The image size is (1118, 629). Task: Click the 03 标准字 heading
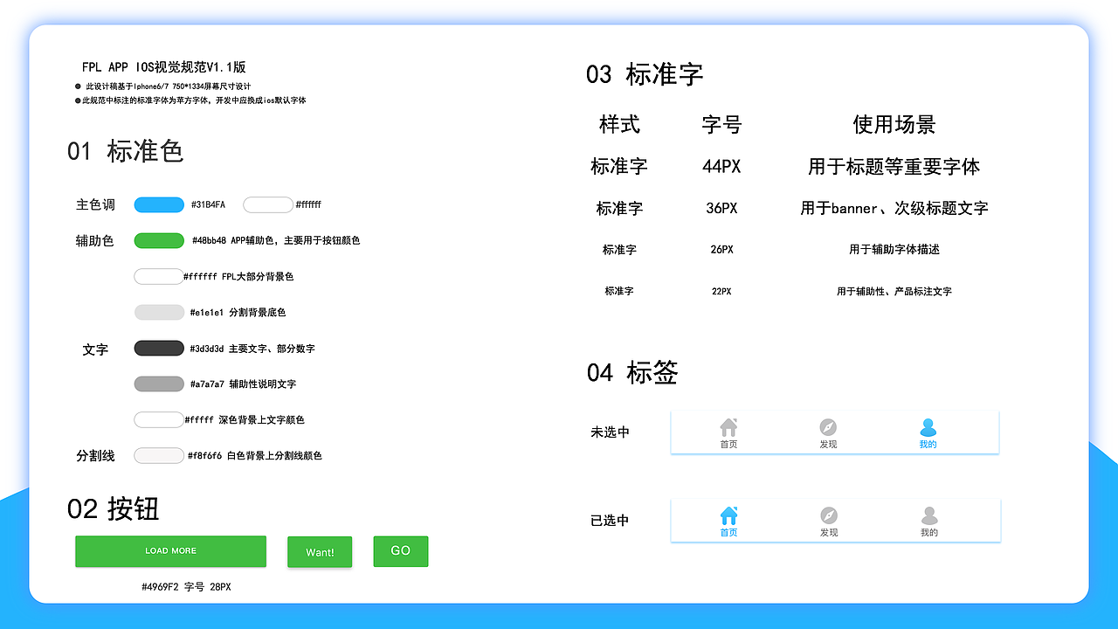645,74
